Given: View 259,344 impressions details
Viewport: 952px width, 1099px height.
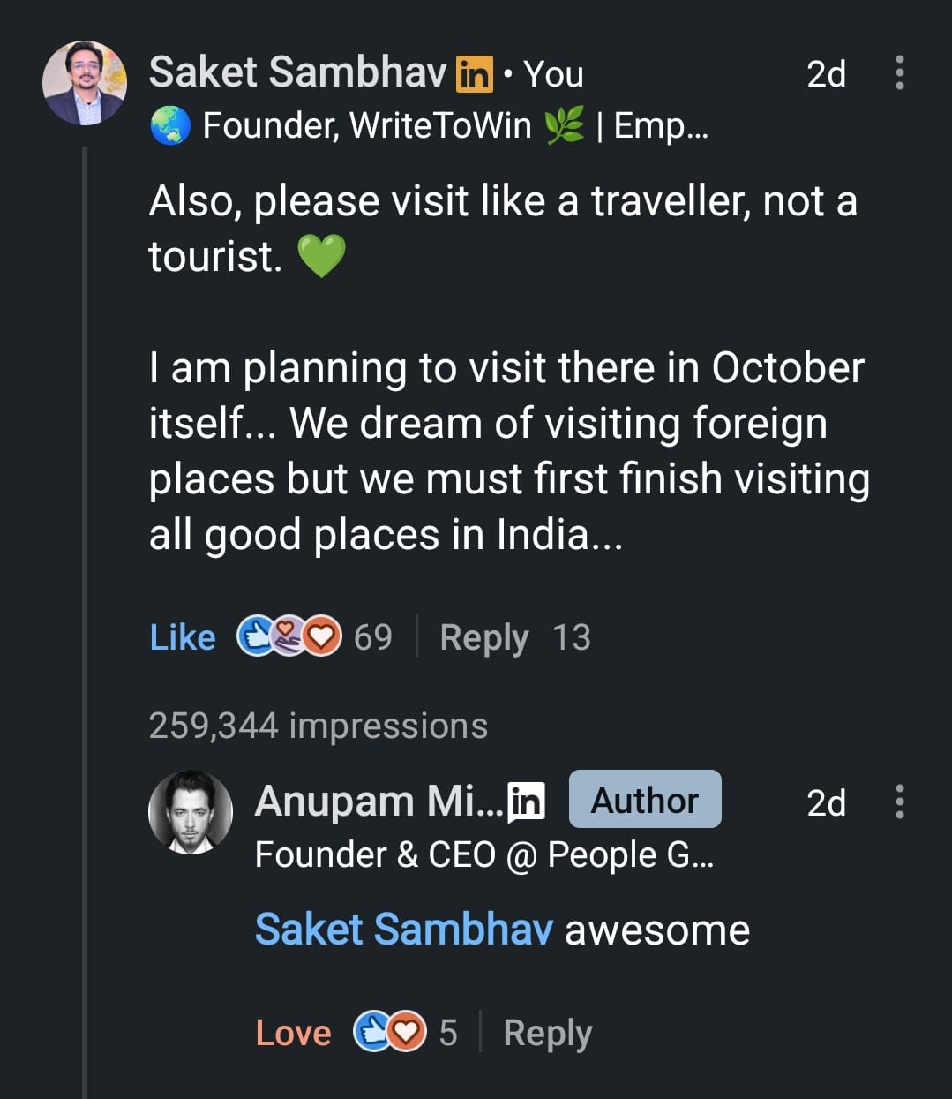Looking at the screenshot, I should click(x=318, y=726).
